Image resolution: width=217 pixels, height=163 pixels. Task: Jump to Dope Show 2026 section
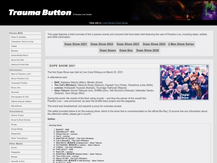point(147,50)
